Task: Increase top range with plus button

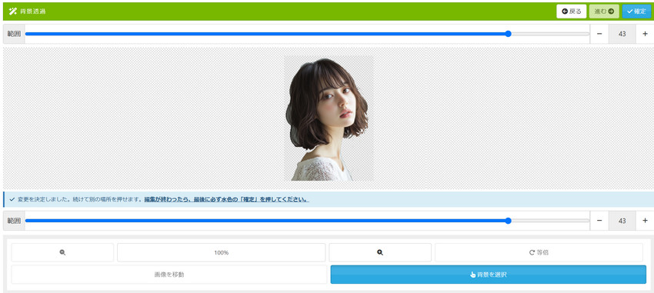Action: coord(645,34)
